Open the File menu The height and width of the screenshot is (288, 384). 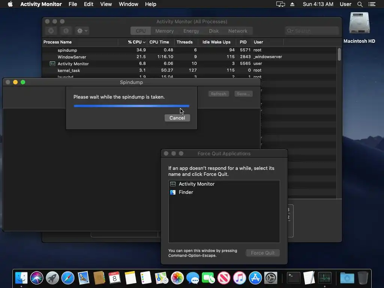tap(73, 4)
